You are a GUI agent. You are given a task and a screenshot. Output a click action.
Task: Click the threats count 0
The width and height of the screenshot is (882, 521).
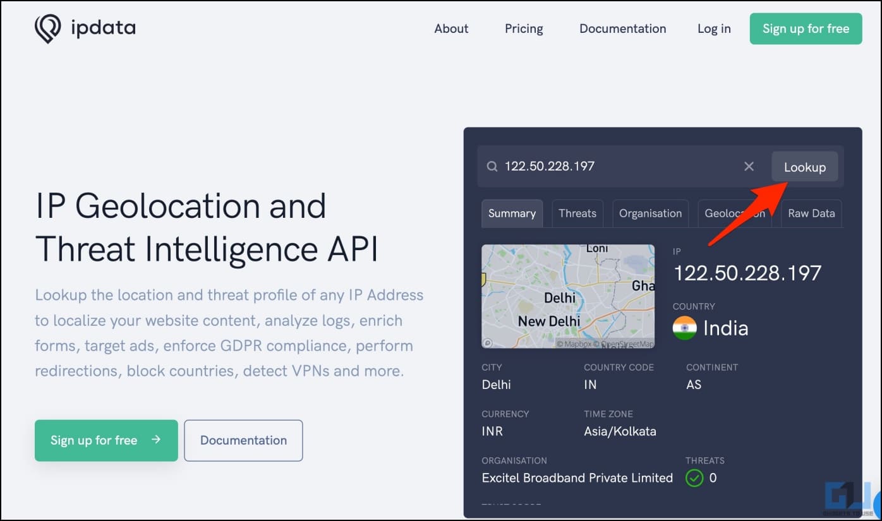713,478
